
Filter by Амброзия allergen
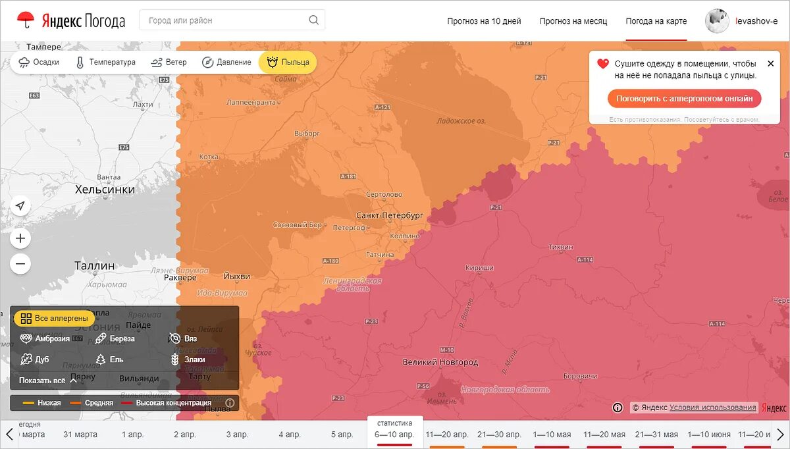[45, 338]
